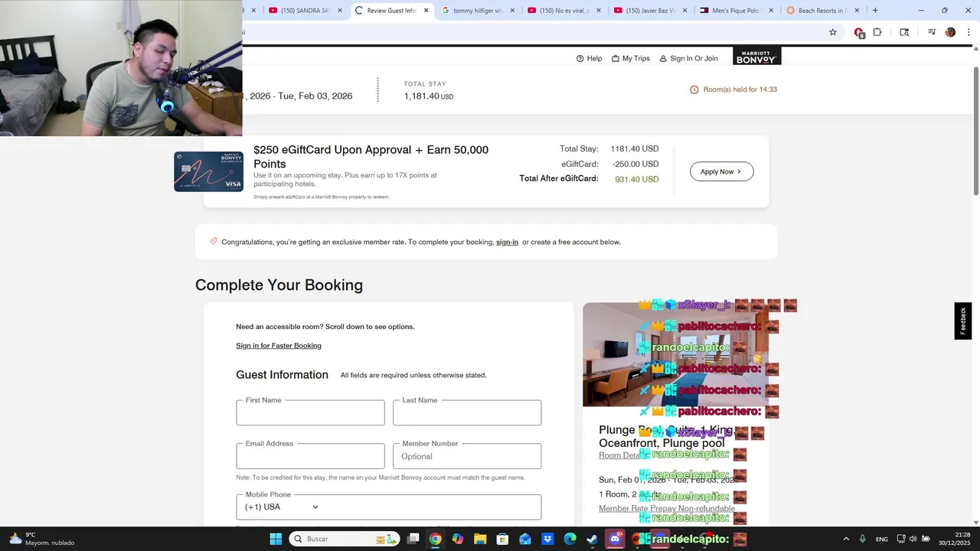The width and height of the screenshot is (980, 551).
Task: Open the Windows Start menu
Action: click(276, 539)
